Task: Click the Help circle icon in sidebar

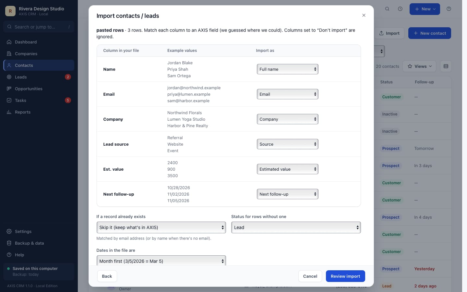Action: 9,255
